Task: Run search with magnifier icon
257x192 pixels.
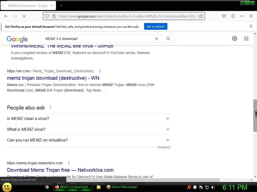Action: pyautogui.click(x=168, y=39)
